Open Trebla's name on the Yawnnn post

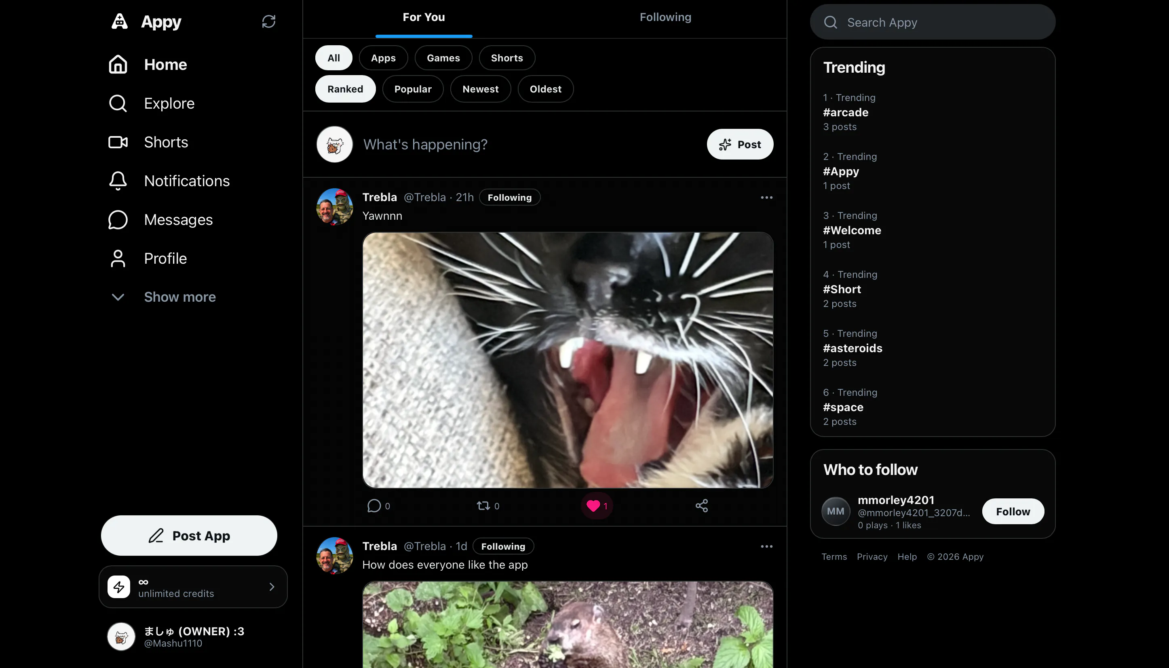pyautogui.click(x=380, y=197)
